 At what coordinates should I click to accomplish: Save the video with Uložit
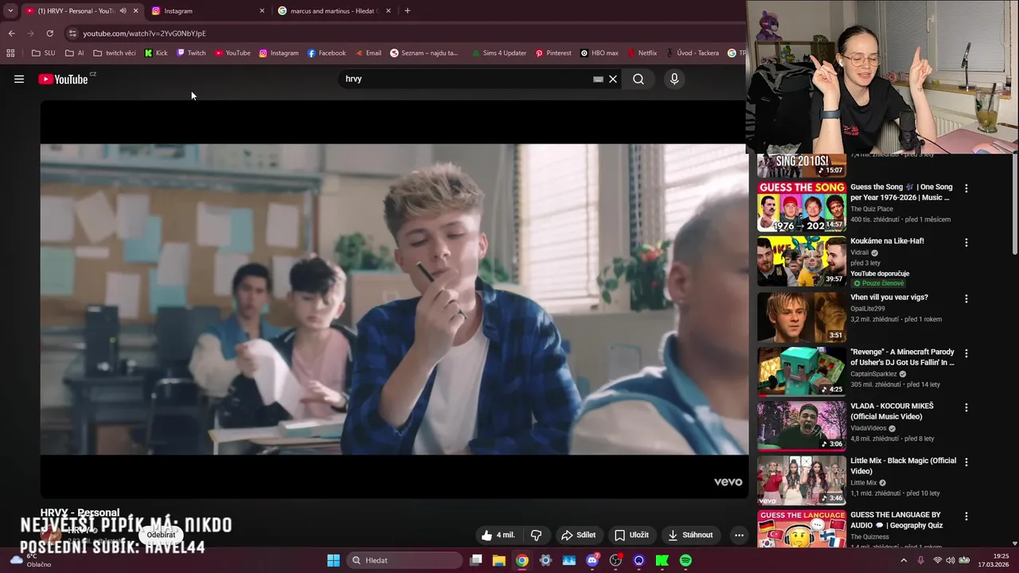tap(631, 535)
